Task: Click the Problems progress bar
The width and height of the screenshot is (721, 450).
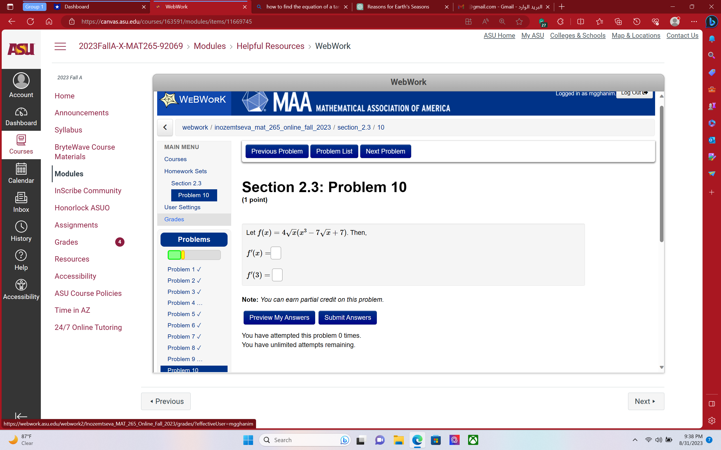Action: pos(194,255)
